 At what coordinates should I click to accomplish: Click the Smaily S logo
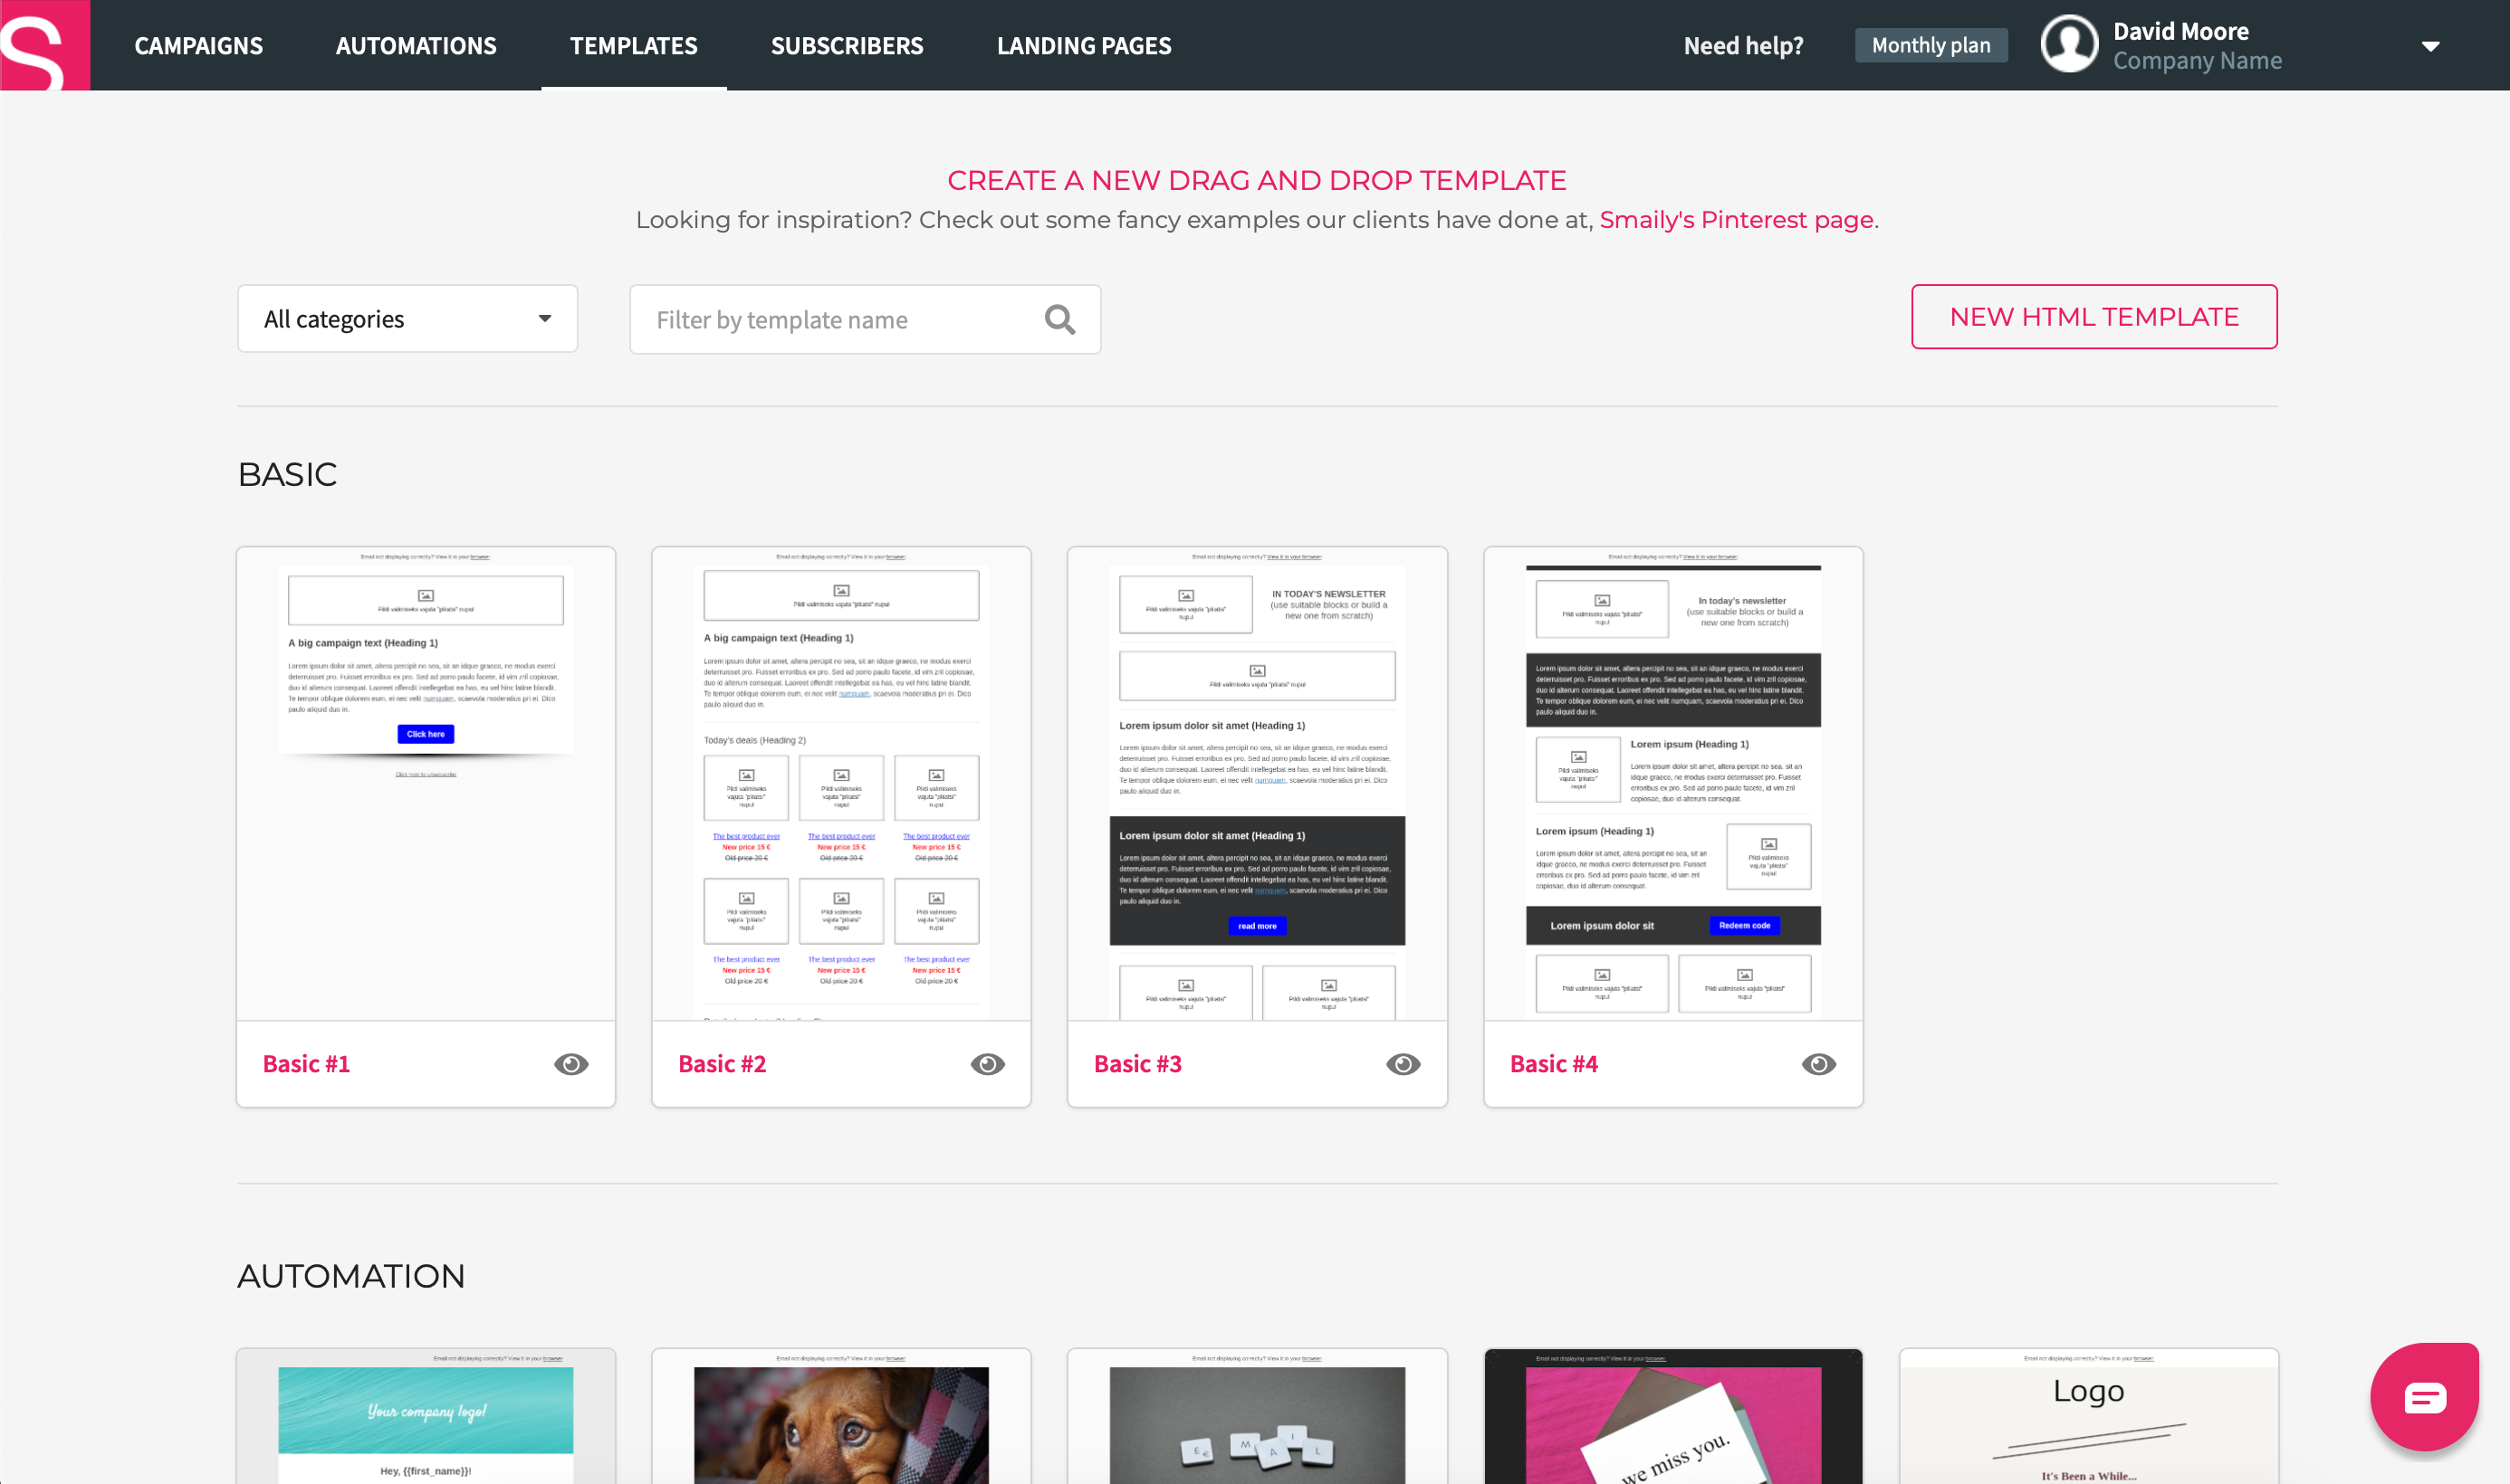[45, 45]
